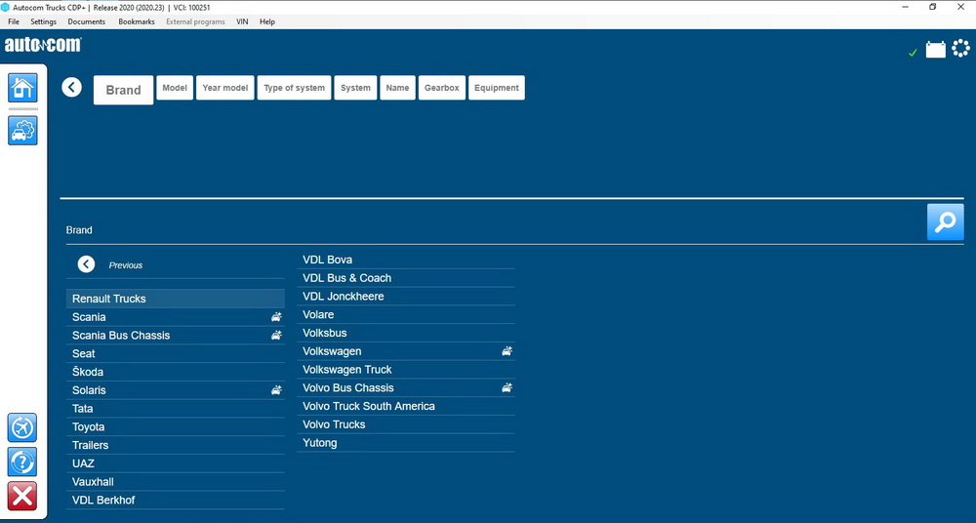Select Renault Trucks from brand list
Viewport: 976px width, 523px height.
pyautogui.click(x=109, y=299)
